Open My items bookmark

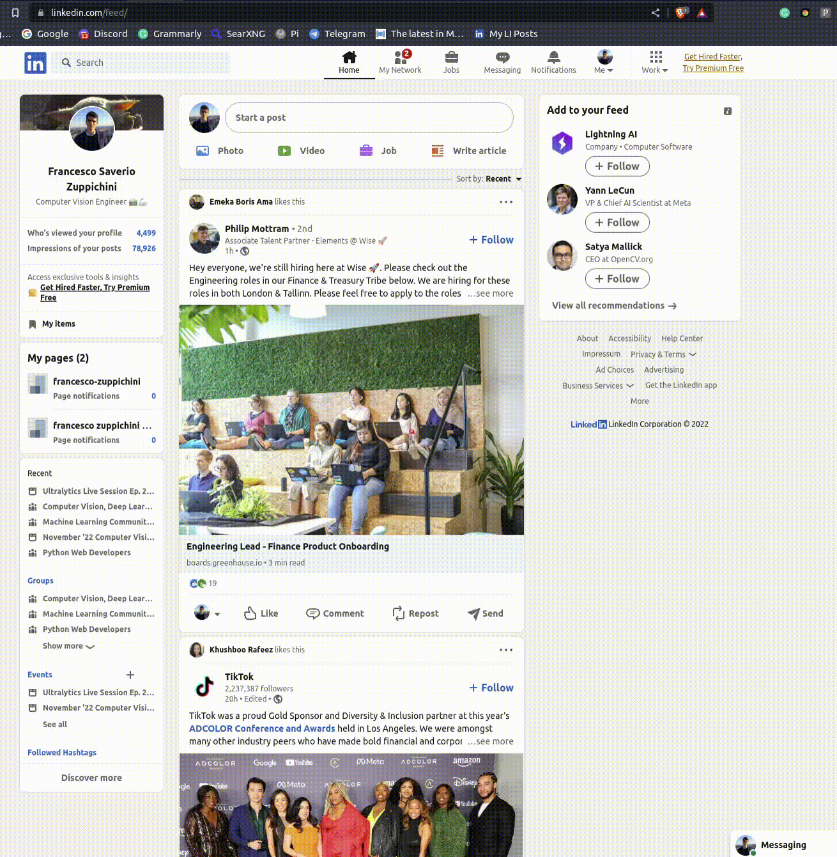52,324
